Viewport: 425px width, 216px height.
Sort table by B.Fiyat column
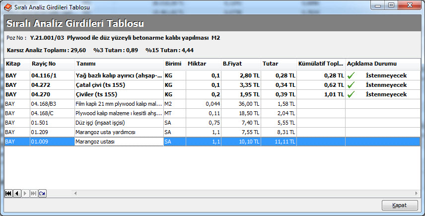click(x=232, y=64)
